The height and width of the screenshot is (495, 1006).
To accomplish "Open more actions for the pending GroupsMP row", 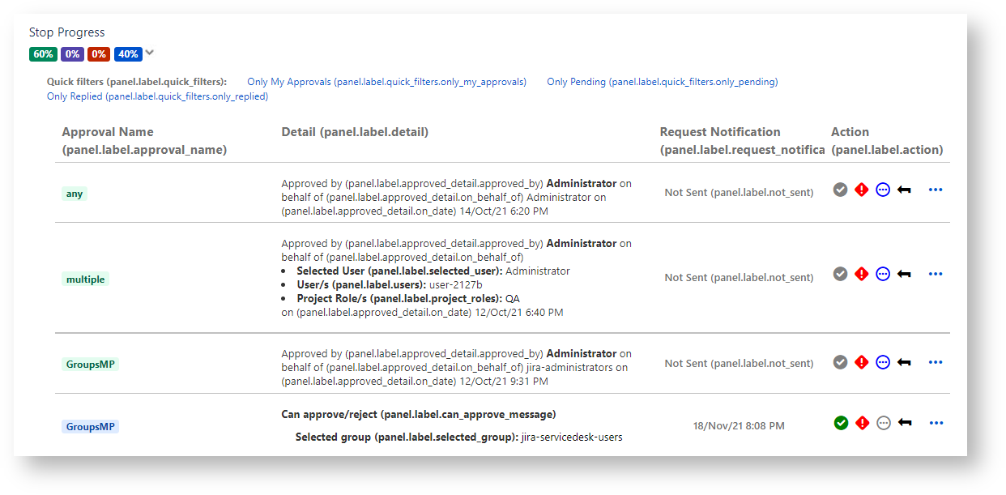I will (x=936, y=423).
